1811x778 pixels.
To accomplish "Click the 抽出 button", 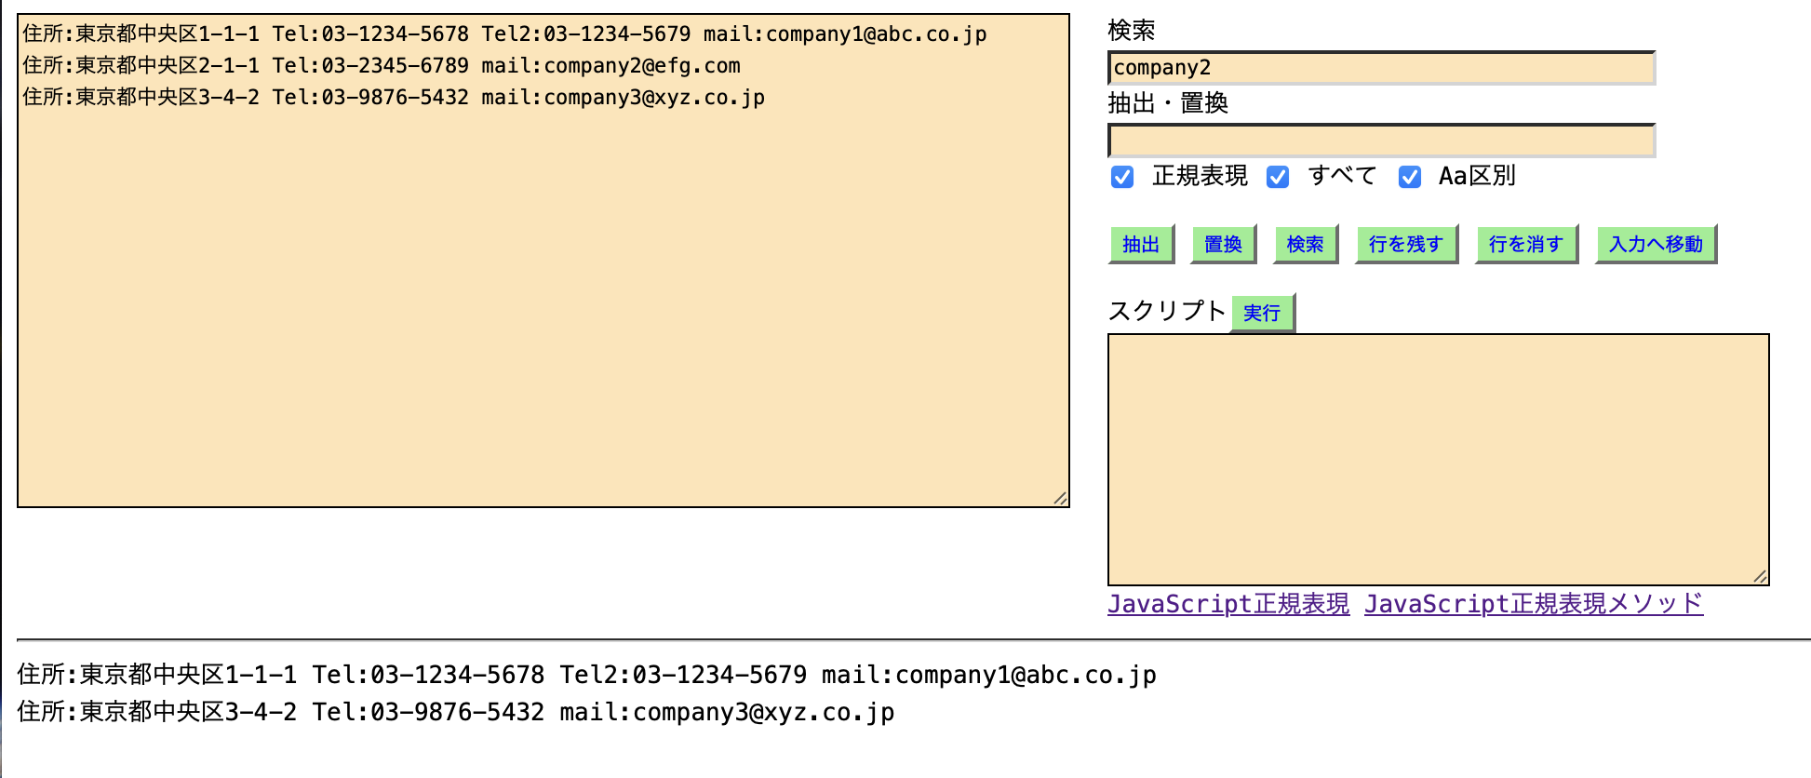I will tap(1141, 244).
